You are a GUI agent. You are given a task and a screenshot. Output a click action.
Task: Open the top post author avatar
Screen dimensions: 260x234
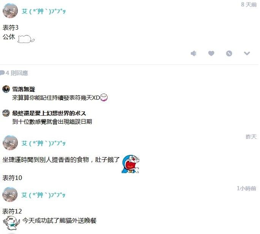click(10, 10)
